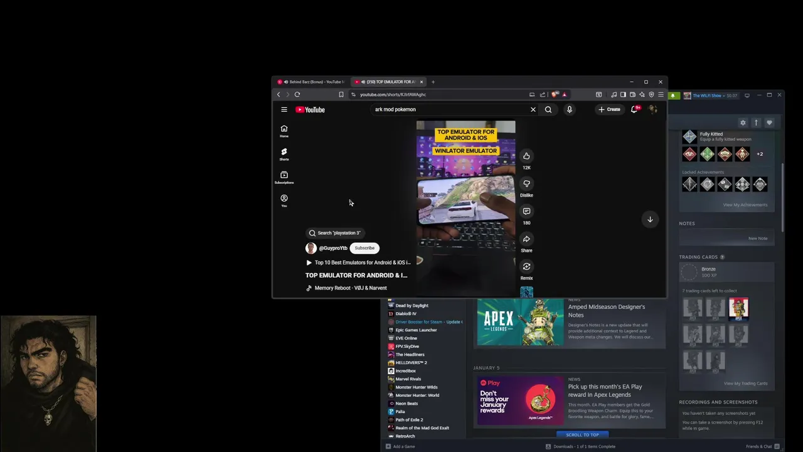Open the browser main menu
803x452 pixels.
click(661, 95)
